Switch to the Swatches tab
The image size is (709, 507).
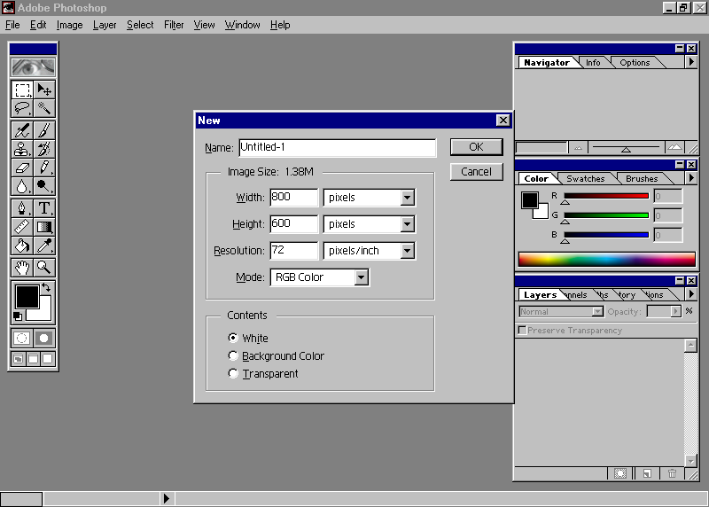click(586, 179)
